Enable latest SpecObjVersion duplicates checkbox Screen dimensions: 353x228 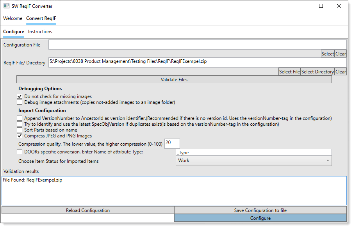click(20, 124)
